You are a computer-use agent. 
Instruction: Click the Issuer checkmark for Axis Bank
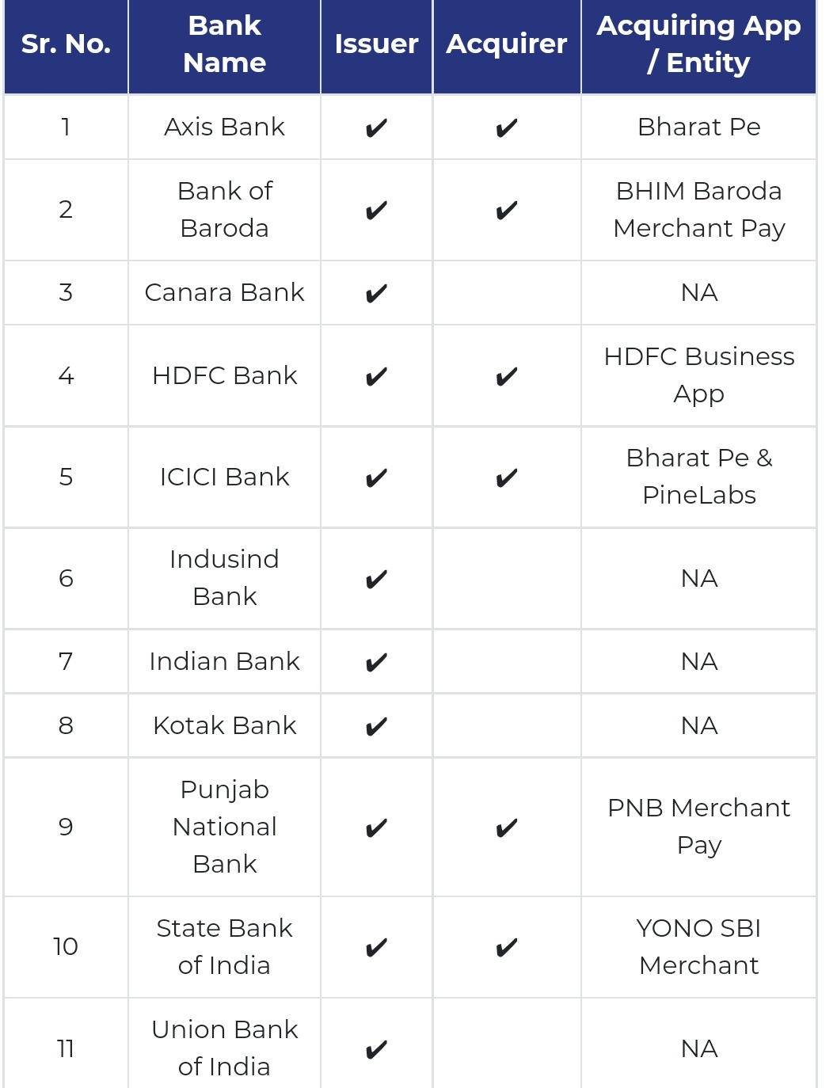[x=376, y=127]
